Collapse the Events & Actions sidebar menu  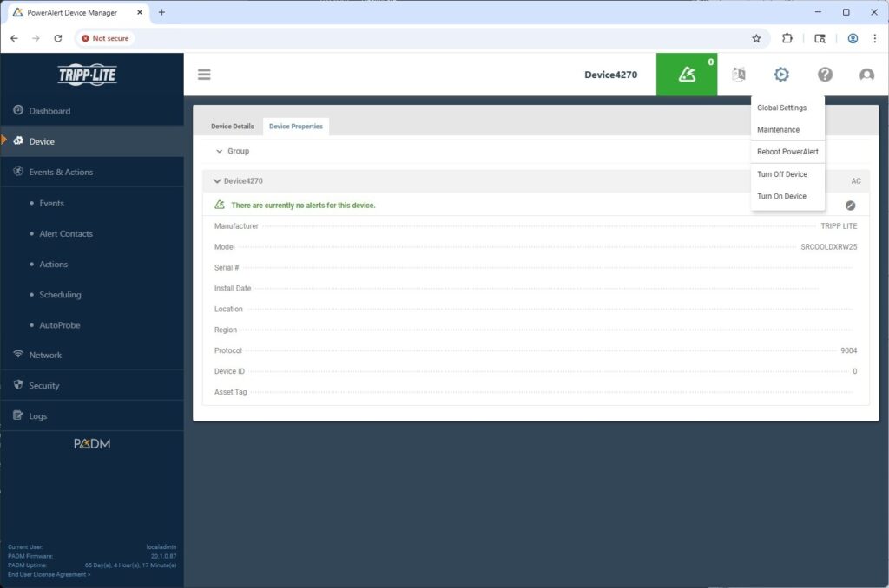click(x=60, y=172)
